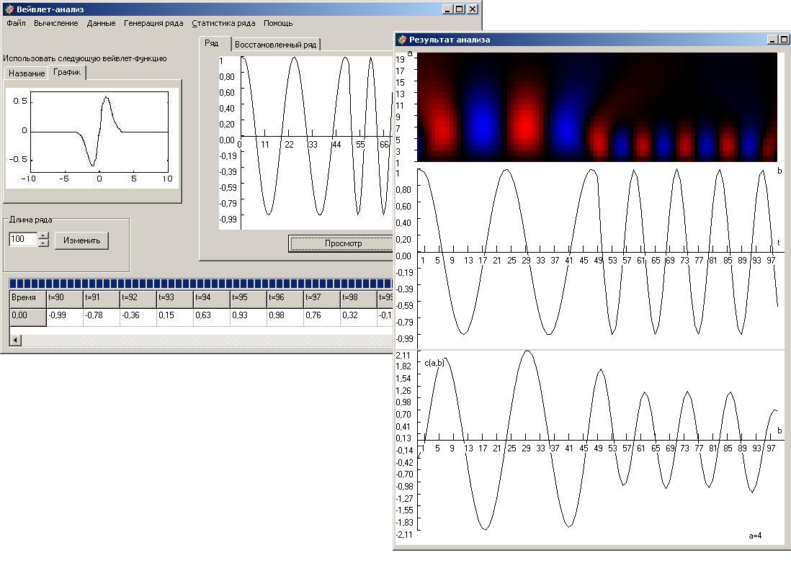Click the table's left scroll arrow
The width and height of the screenshot is (791, 568).
coord(16,341)
